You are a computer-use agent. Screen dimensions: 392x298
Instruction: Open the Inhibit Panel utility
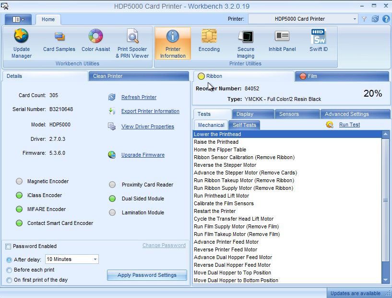click(x=282, y=41)
